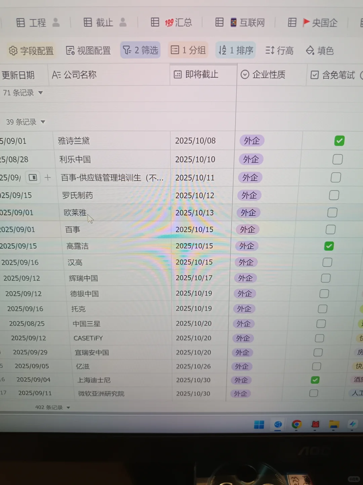Open the blue round taskbar app
Screen dimensions: 363x485
[278, 424]
